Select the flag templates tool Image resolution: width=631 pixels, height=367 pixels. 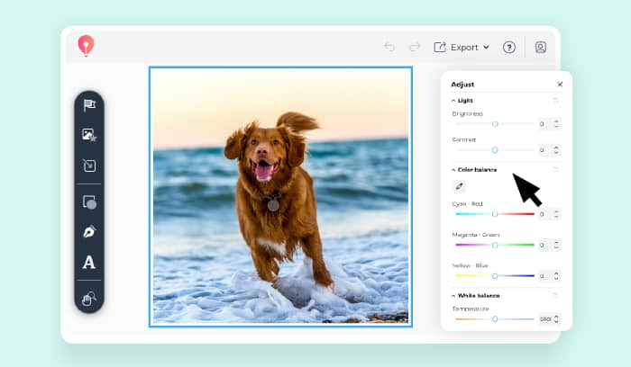tap(89, 105)
